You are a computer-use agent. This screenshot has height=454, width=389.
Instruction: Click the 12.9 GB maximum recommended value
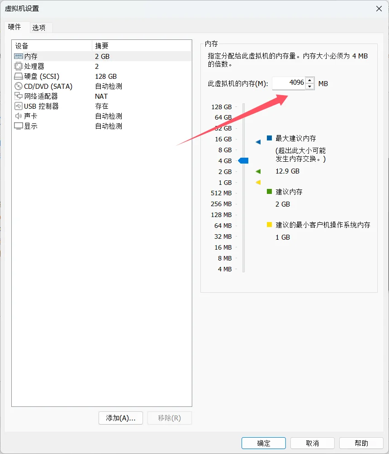tap(287, 171)
